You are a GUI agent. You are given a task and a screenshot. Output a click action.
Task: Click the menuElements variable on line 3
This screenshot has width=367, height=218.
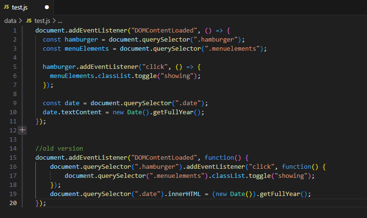pyautogui.click(x=86, y=49)
